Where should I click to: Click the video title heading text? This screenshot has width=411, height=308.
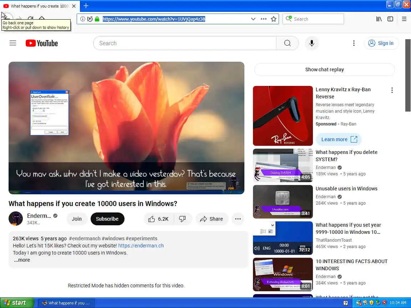click(93, 204)
